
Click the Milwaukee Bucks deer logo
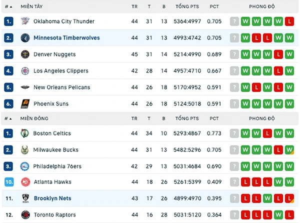[24, 150]
